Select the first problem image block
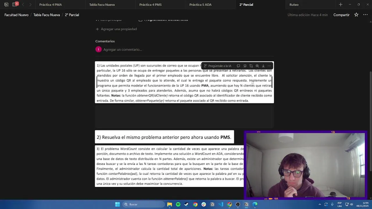The image size is (372, 209). 184,82
